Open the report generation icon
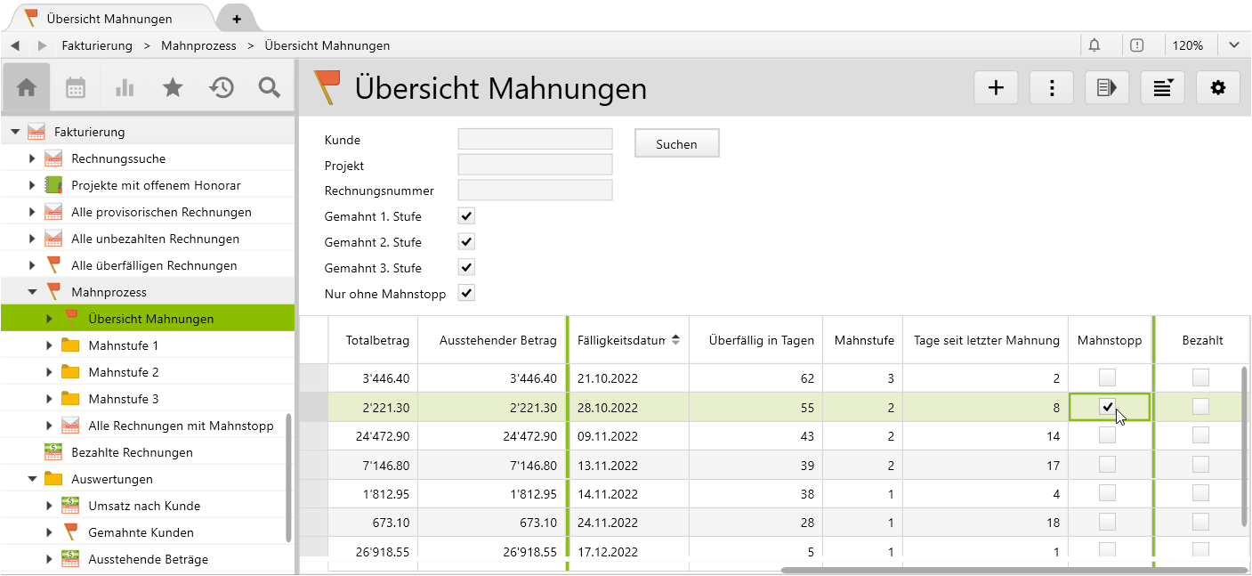1252x576 pixels. click(1106, 86)
